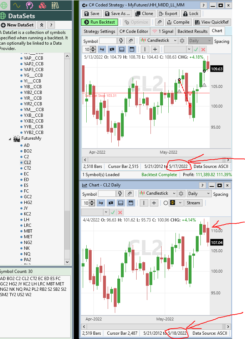
Task: Click the Lock button
Action: click(x=191, y=14)
